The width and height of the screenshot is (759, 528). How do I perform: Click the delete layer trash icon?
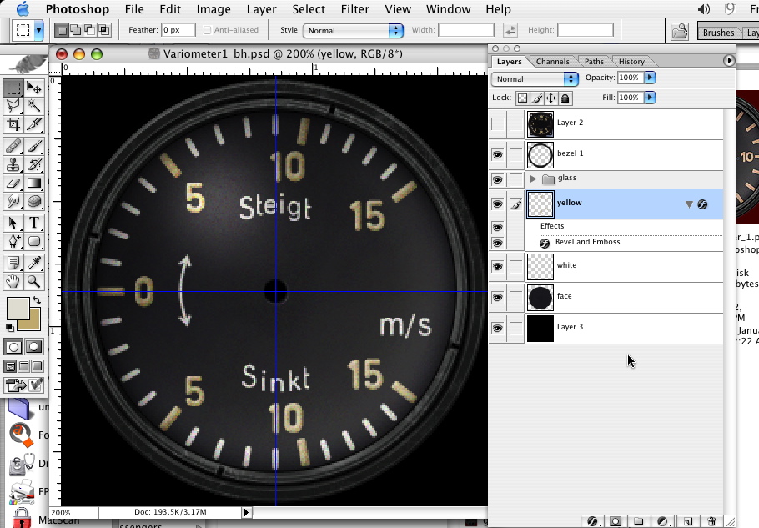711,521
